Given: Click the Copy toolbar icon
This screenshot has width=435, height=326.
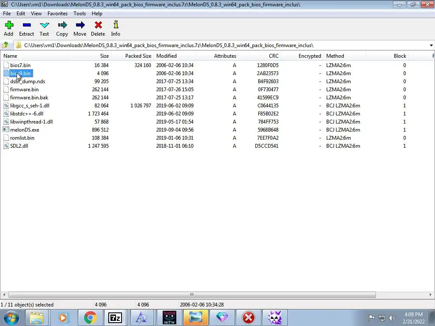Looking at the screenshot, I should point(62,25).
